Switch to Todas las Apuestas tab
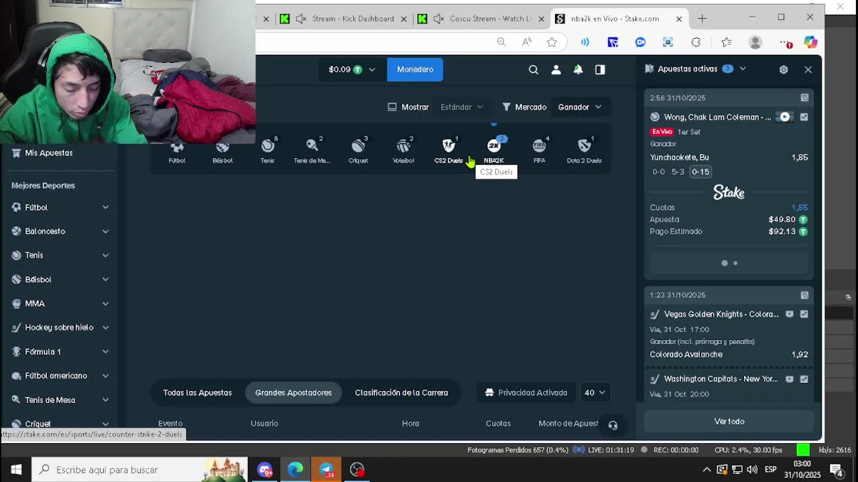This screenshot has width=858, height=482. (197, 393)
